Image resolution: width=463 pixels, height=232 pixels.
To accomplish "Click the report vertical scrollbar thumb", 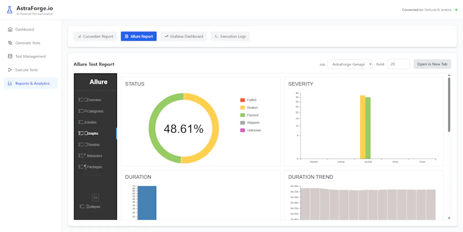I will [449, 105].
